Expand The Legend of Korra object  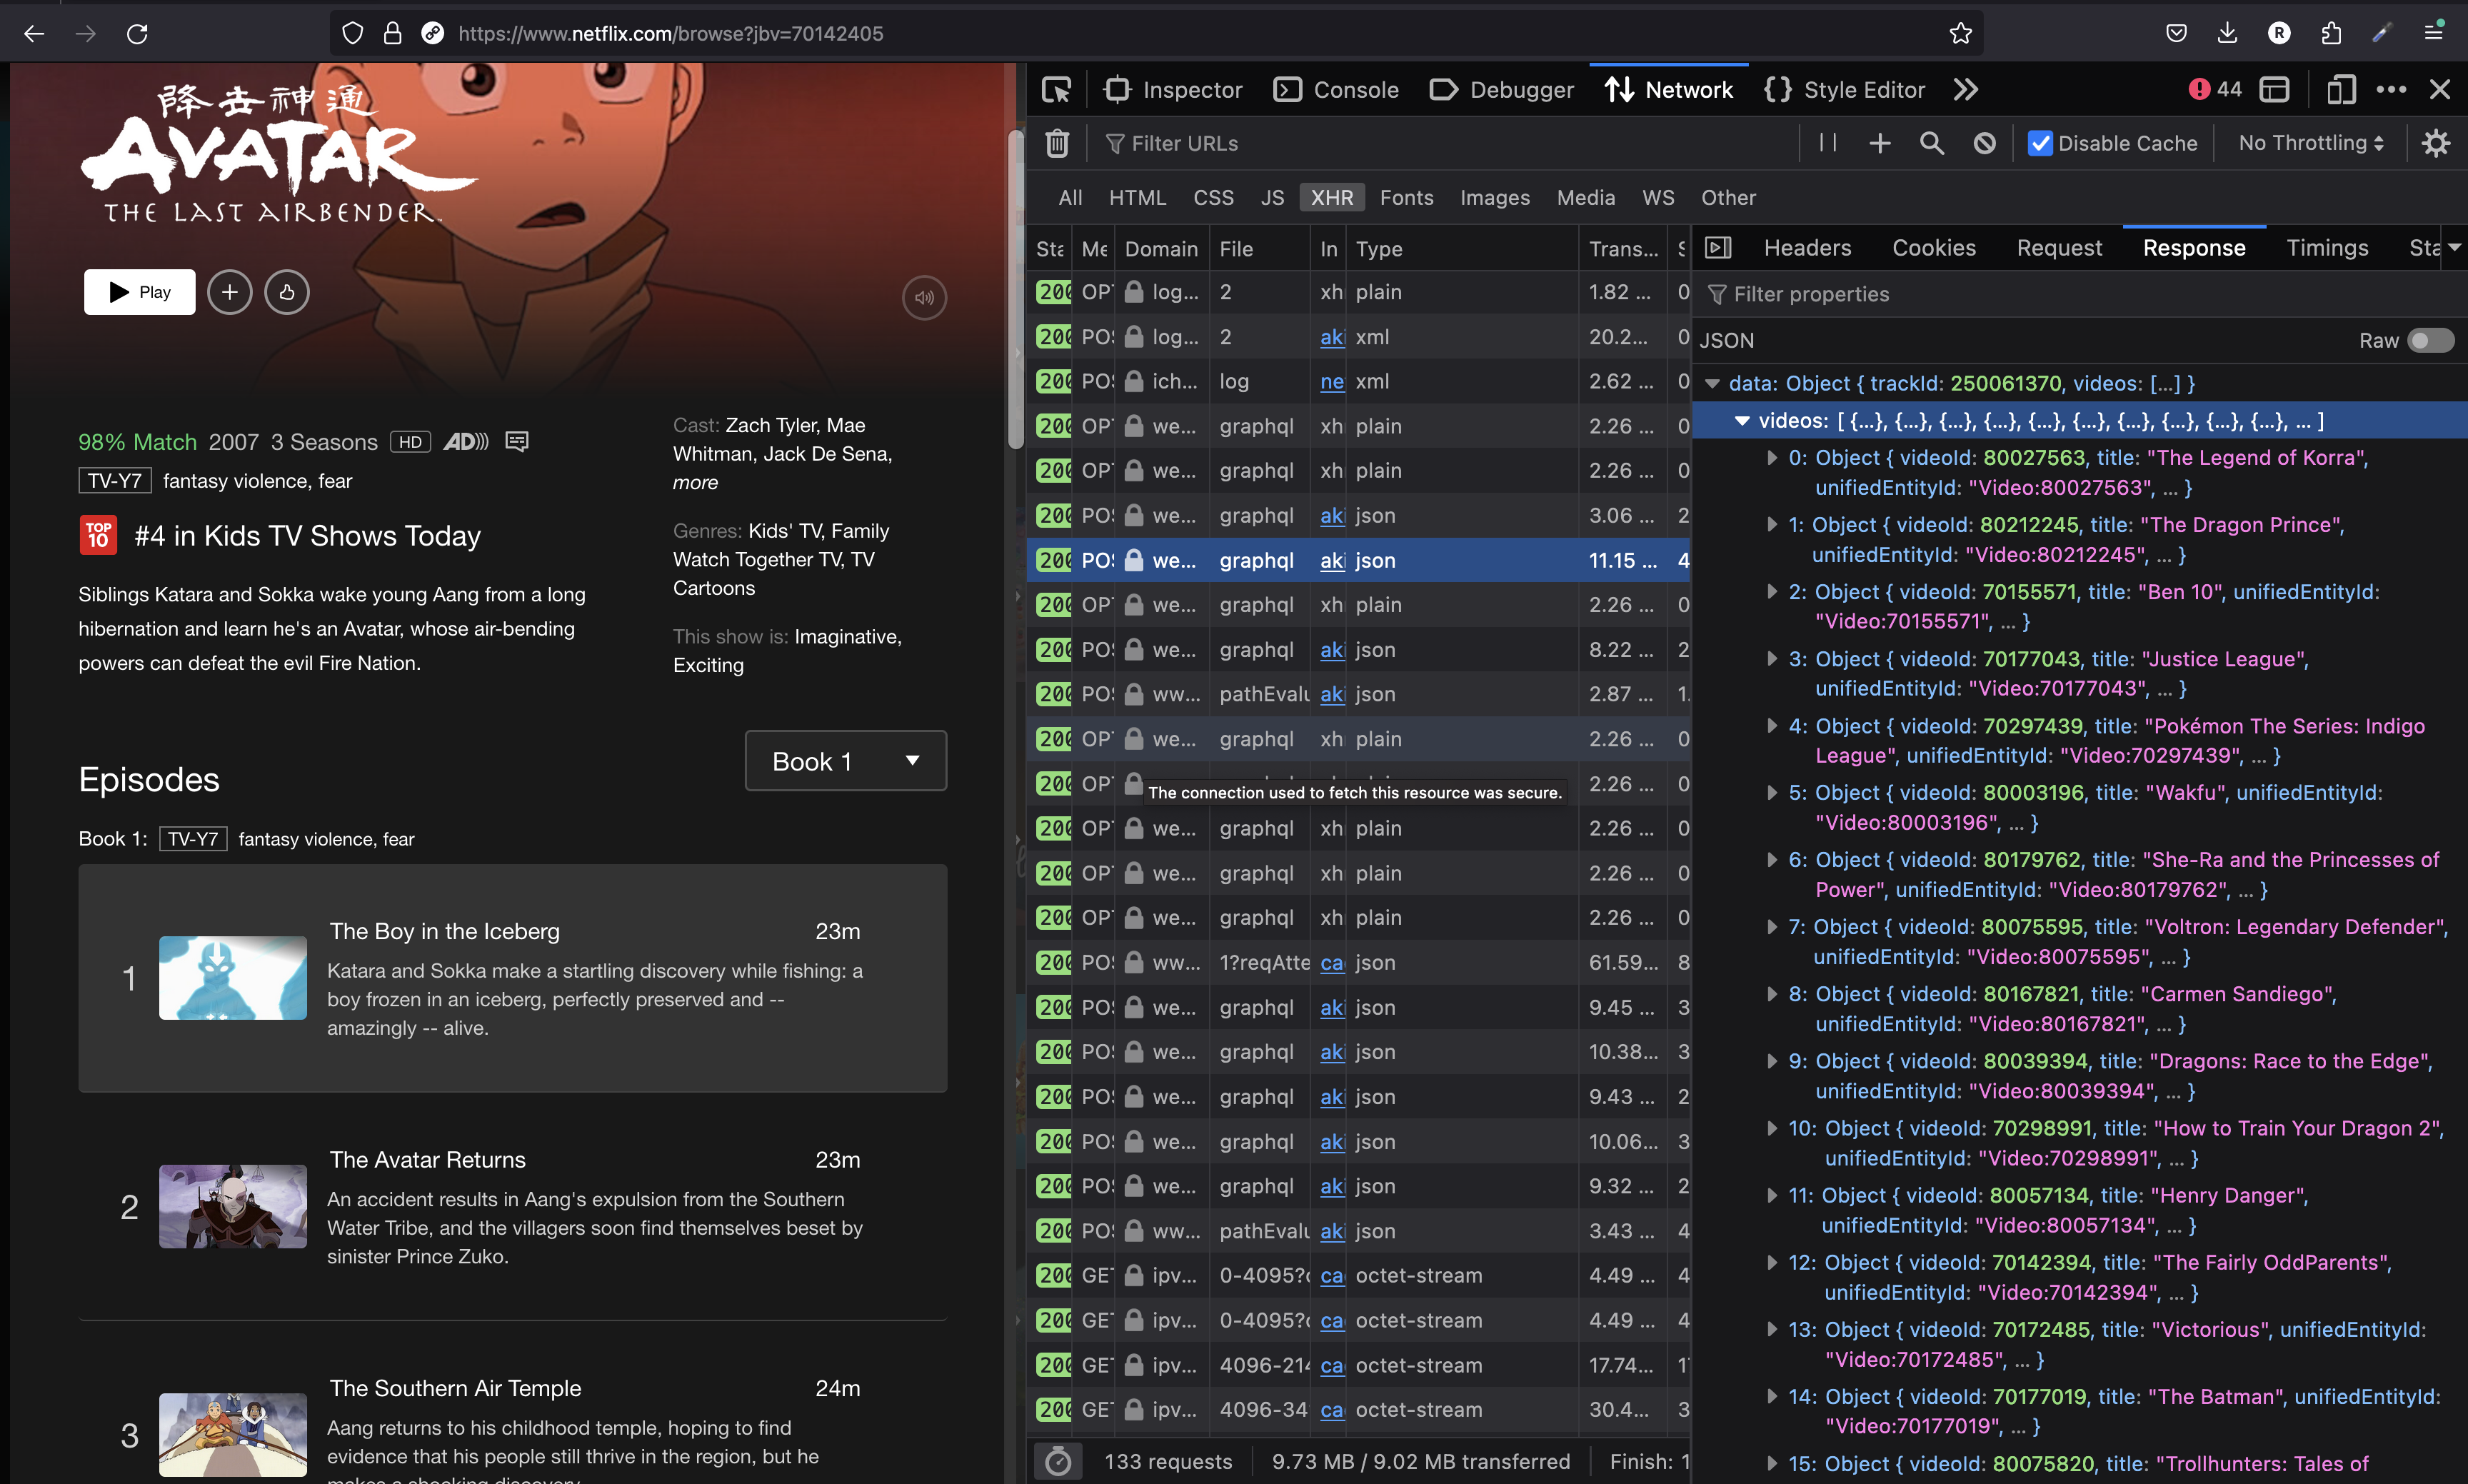(x=1771, y=458)
